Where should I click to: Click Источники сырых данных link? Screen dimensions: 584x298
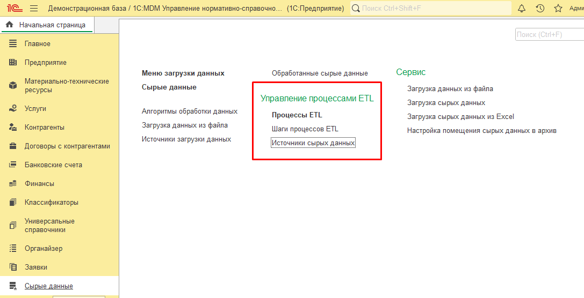pyautogui.click(x=313, y=143)
